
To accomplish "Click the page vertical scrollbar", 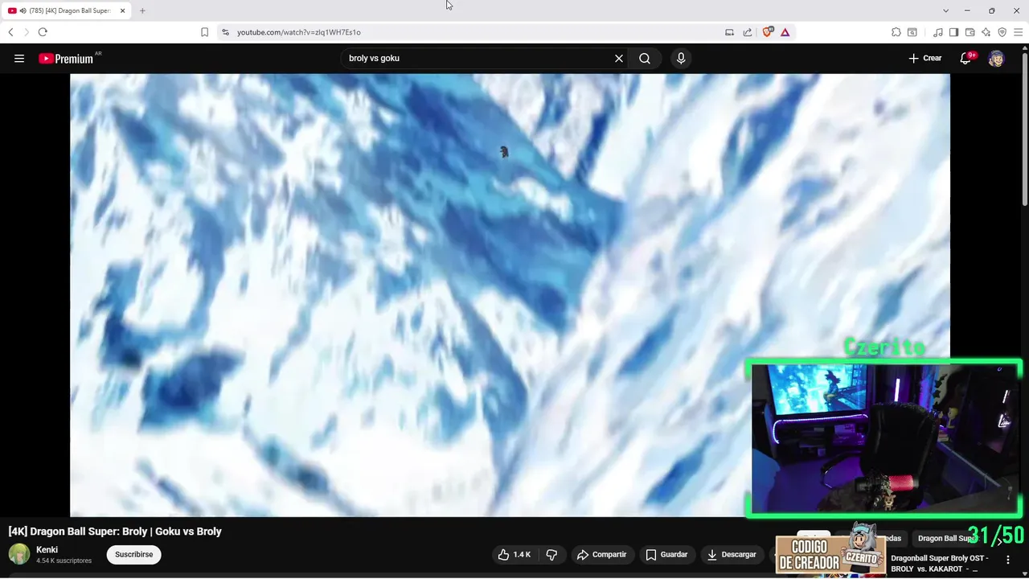I will pos(1025,129).
